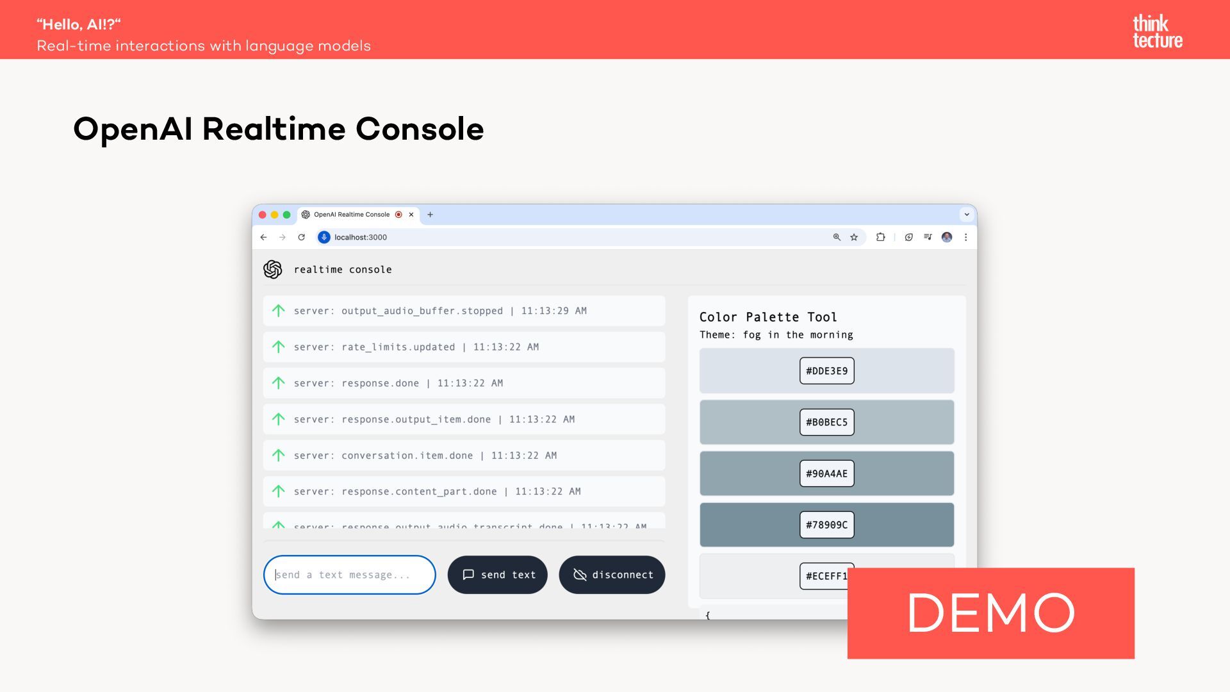This screenshot has height=692, width=1230.
Task: Select the #78909C color swatch
Action: pos(826,525)
